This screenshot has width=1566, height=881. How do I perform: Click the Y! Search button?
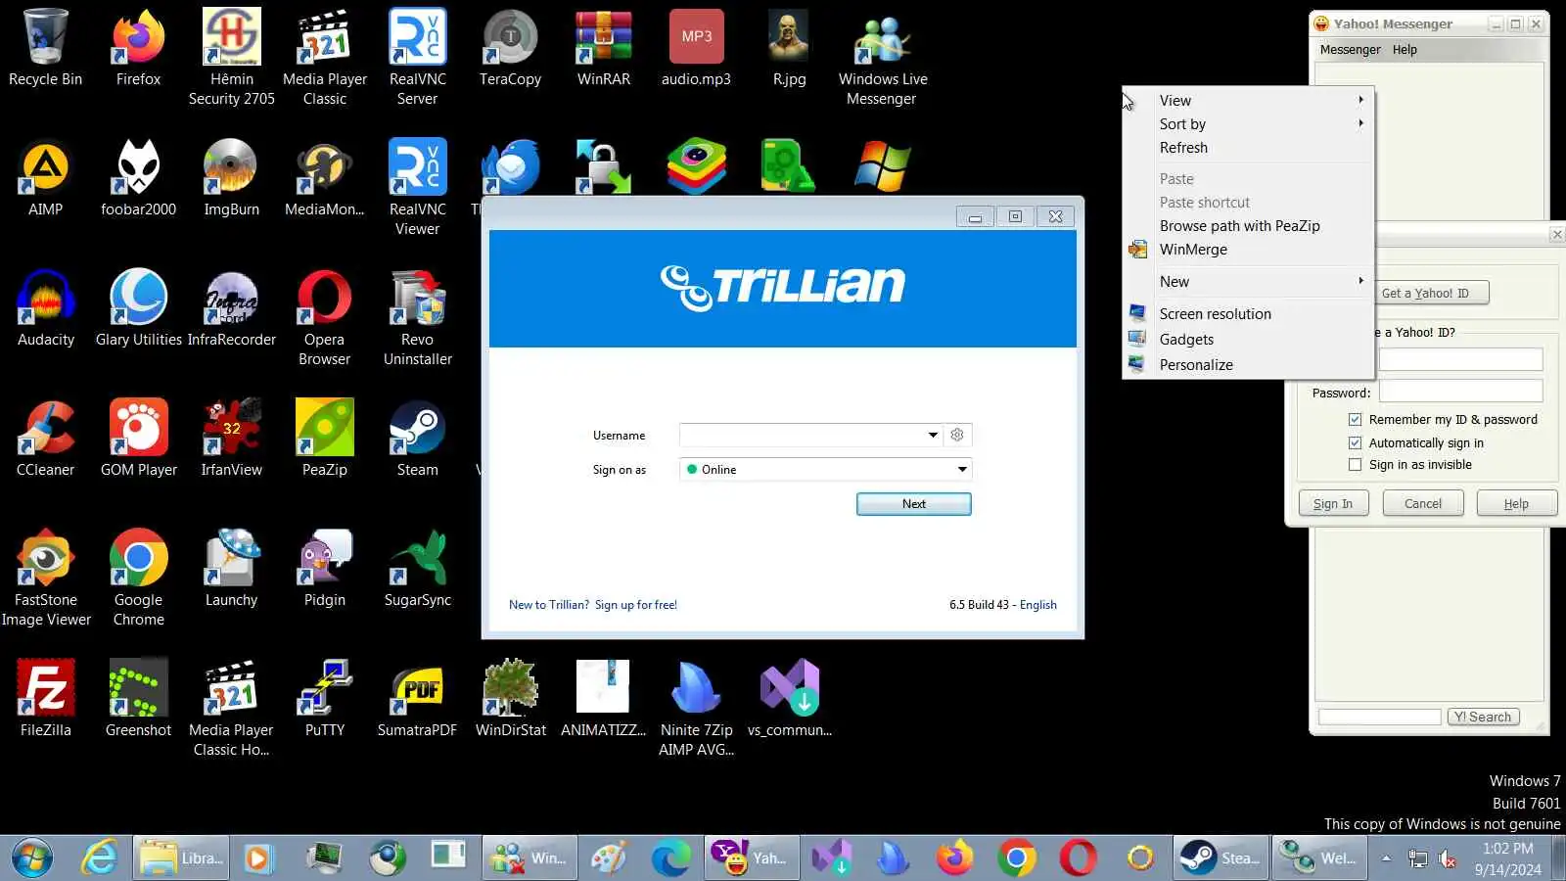(1483, 717)
